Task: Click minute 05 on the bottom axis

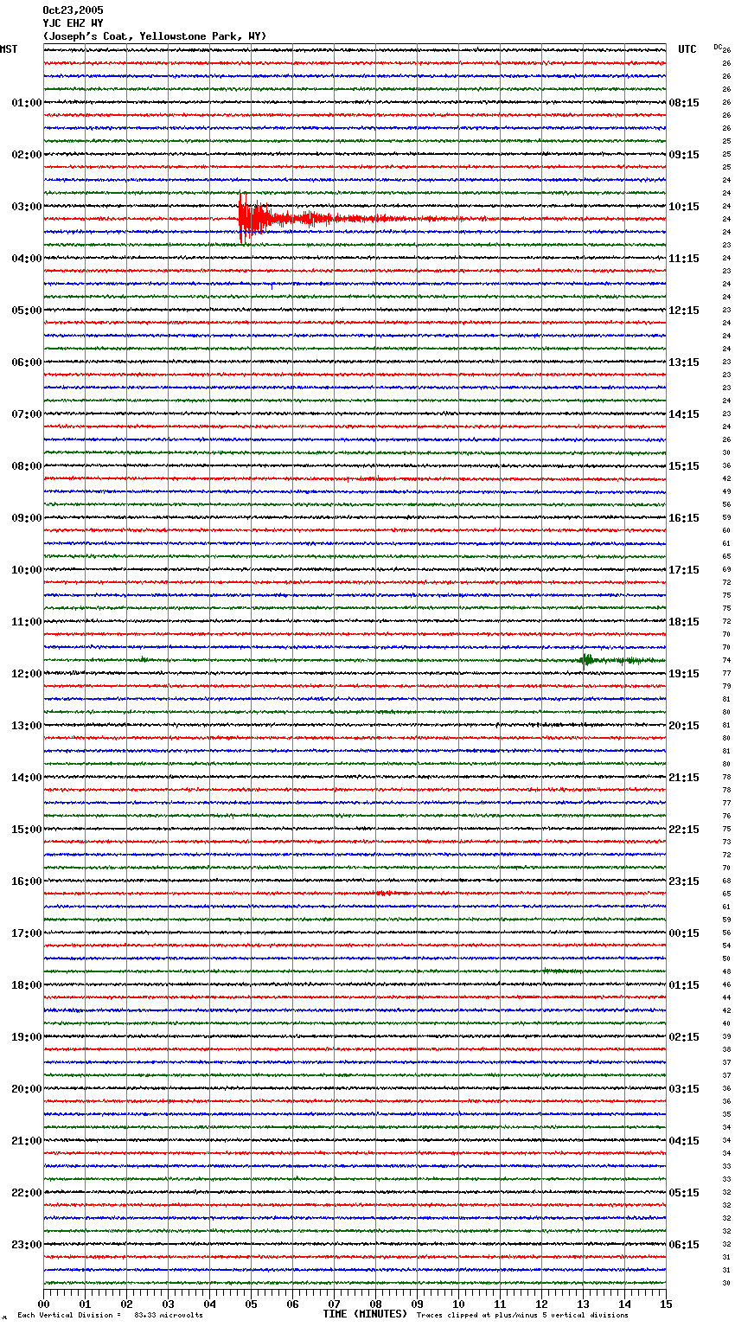Action: coord(251,1304)
